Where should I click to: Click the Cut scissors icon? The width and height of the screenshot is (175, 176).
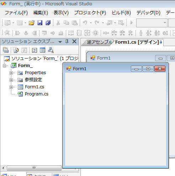[58, 23]
